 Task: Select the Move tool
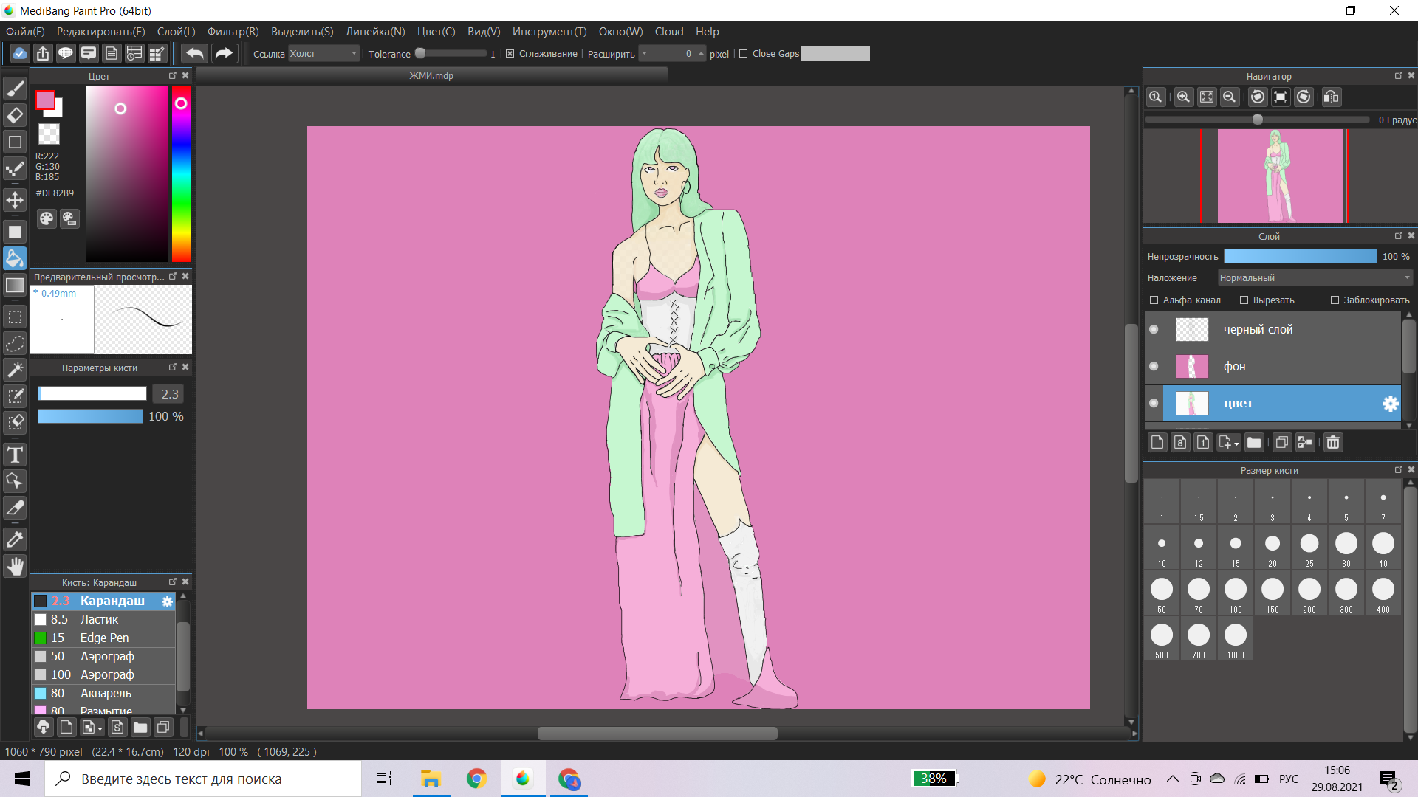pos(15,200)
